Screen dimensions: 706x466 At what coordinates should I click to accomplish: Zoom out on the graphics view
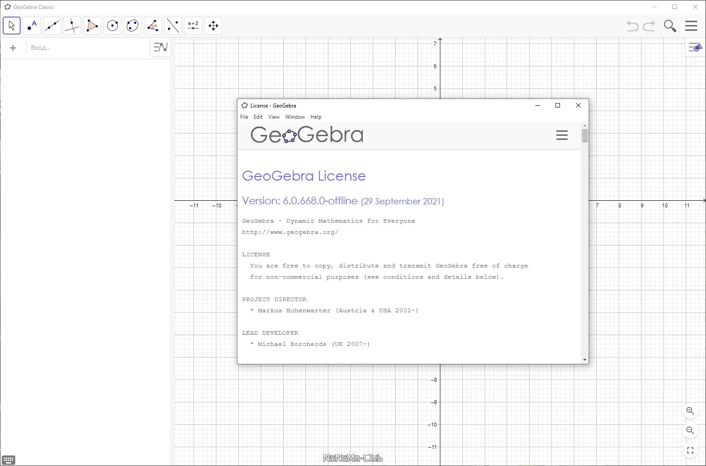(x=690, y=431)
